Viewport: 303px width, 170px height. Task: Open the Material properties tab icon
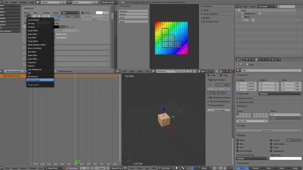269,59
